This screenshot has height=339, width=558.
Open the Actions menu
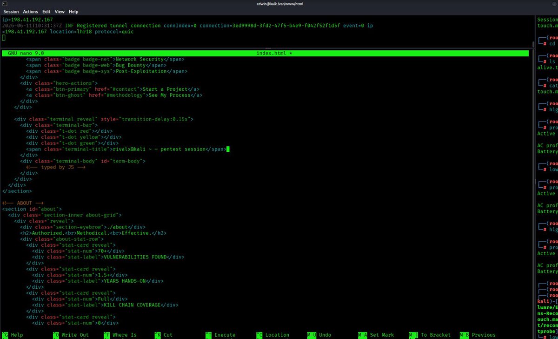[x=31, y=11]
